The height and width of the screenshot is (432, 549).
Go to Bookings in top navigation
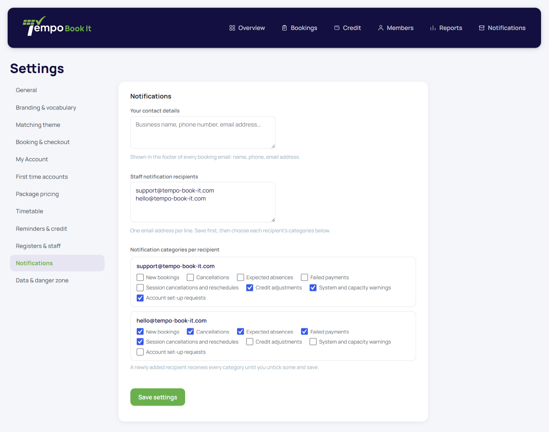300,28
